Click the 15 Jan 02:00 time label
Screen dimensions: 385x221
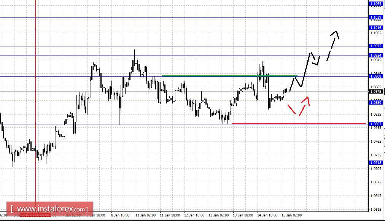click(292, 215)
